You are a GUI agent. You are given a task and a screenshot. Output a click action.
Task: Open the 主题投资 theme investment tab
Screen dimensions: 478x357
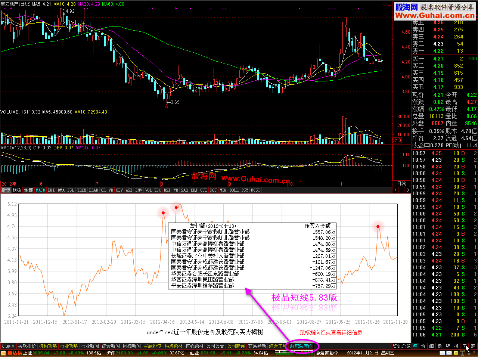(x=153, y=346)
